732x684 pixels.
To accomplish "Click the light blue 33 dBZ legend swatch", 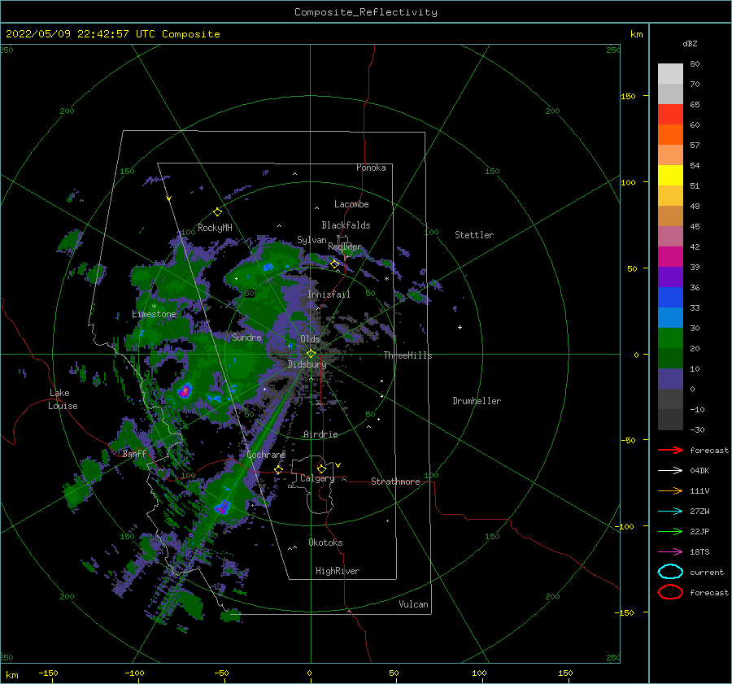I will (x=670, y=317).
